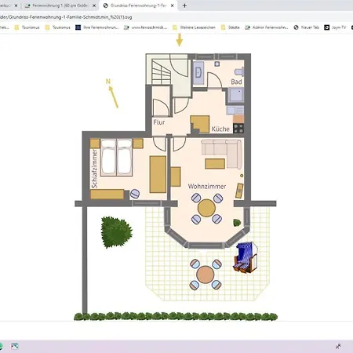Image resolution: width=353 pixels, height=353 pixels.
Task: Open the second Tourismus bookmark folder
Action: click(x=58, y=27)
